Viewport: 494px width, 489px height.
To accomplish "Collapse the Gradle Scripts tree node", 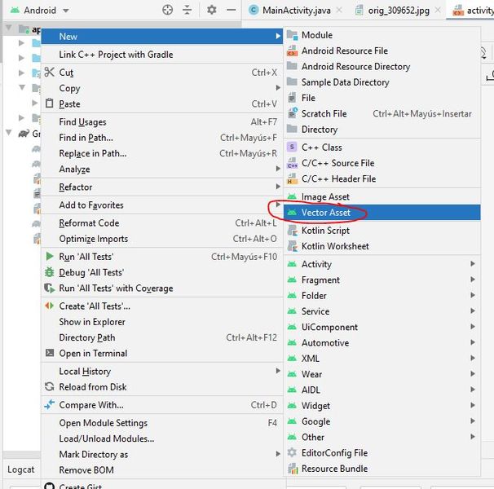I will click(9, 133).
